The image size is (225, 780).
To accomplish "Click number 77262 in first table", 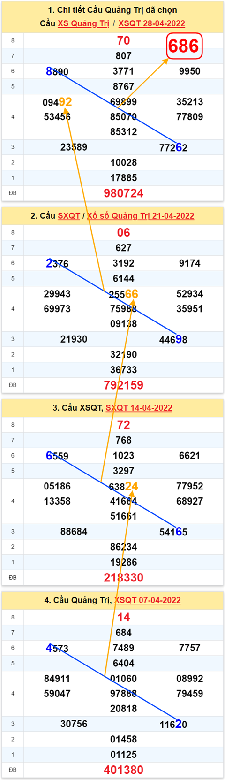I will point(173,148).
